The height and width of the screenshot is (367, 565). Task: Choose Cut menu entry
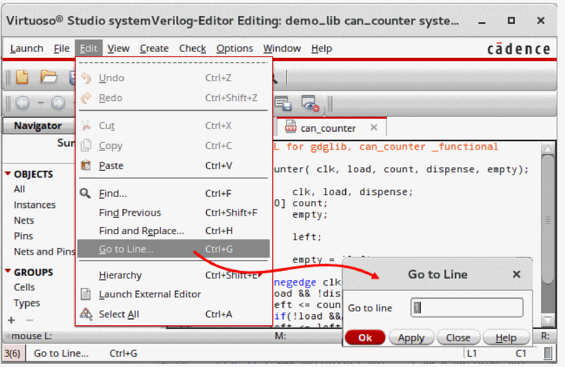click(174, 125)
